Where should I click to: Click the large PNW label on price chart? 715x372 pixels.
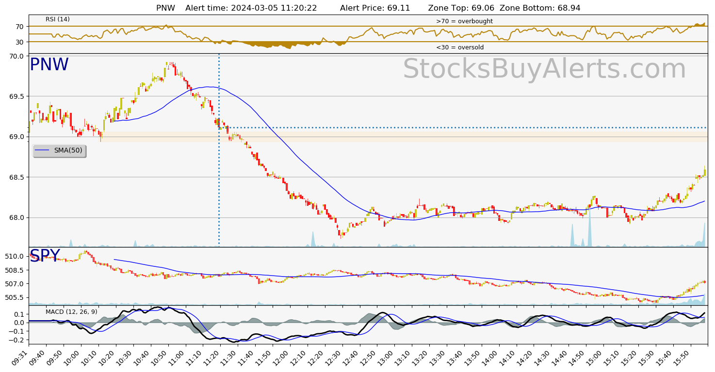(49, 65)
